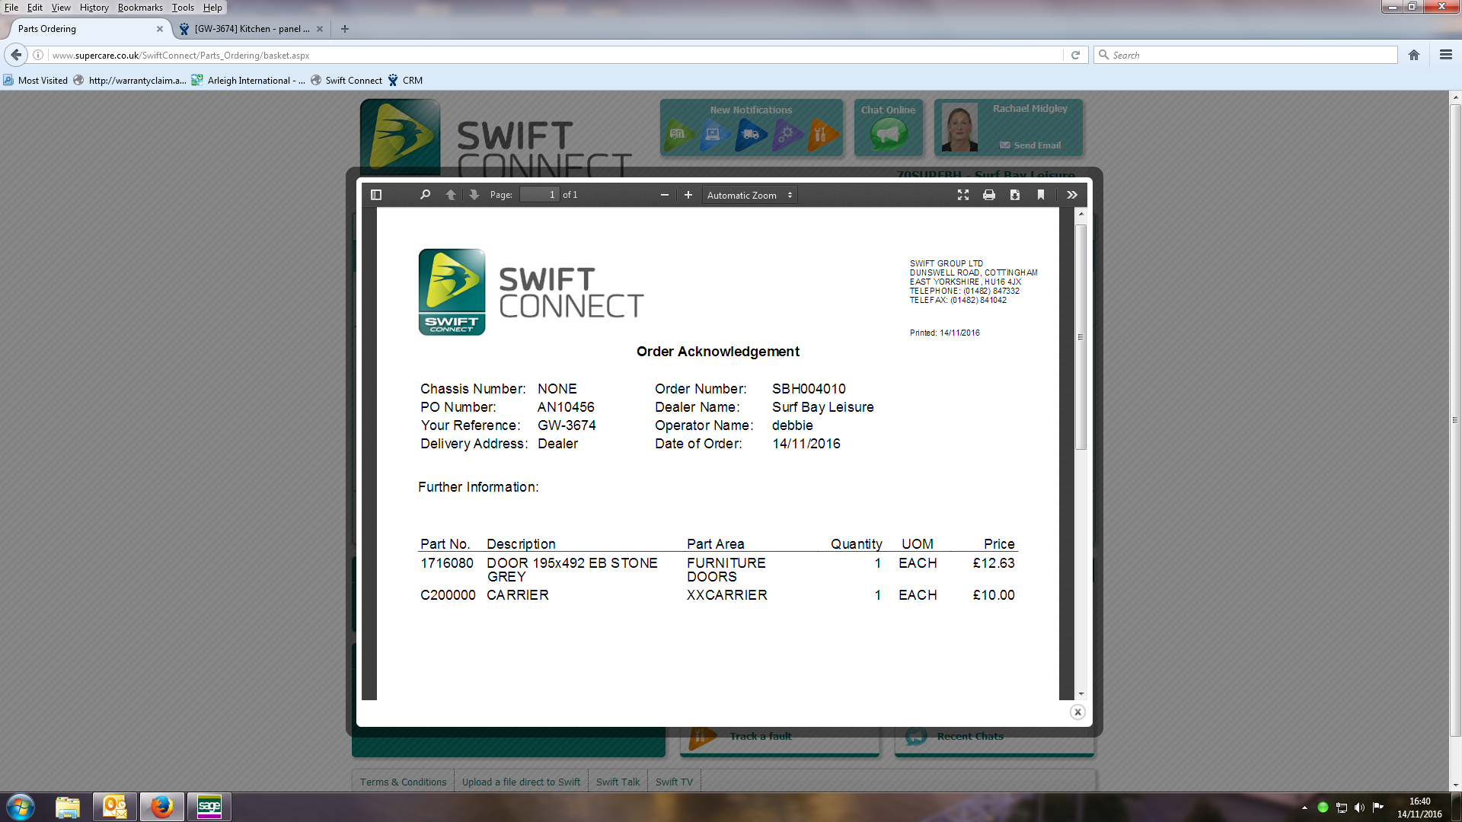Open Sage from the Windows taskbar

tap(209, 807)
